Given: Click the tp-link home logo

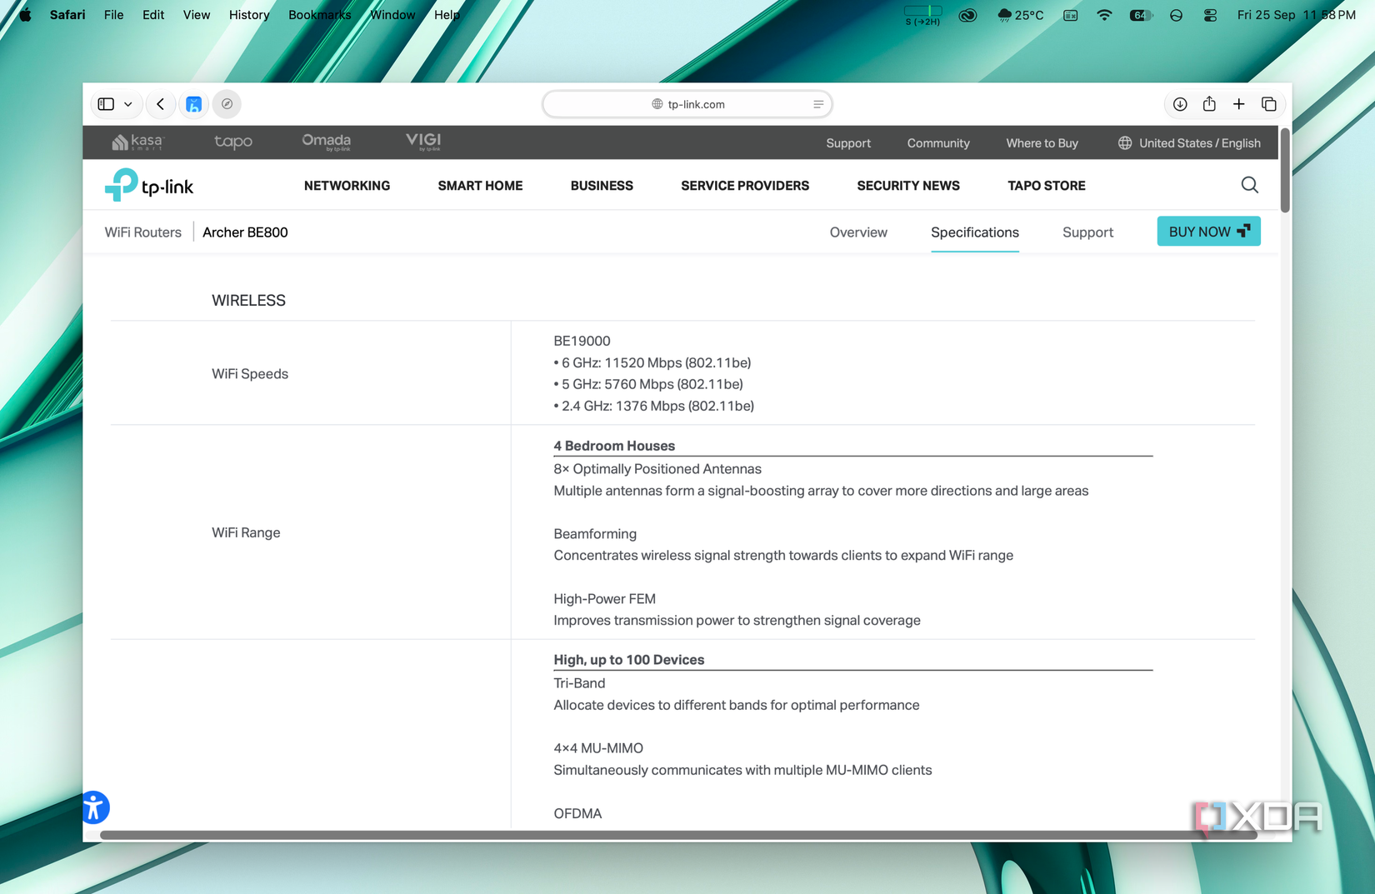Looking at the screenshot, I should 149,185.
